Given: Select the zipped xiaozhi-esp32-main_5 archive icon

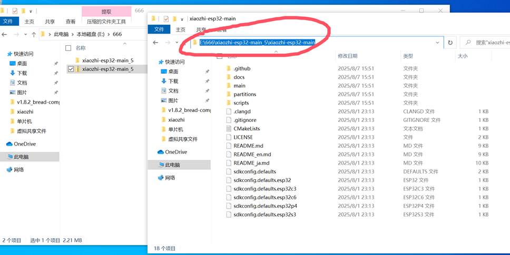Looking at the screenshot, I should (x=77, y=69).
